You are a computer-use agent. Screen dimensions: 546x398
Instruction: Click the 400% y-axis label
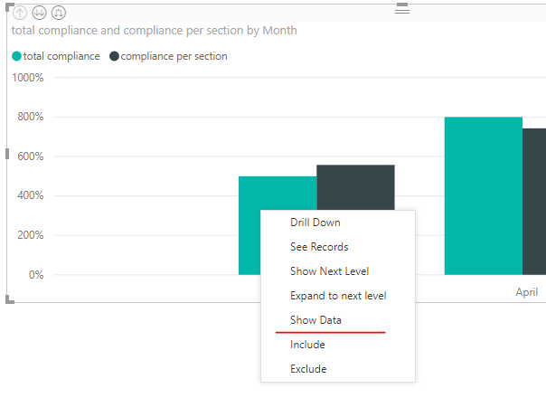(x=31, y=195)
